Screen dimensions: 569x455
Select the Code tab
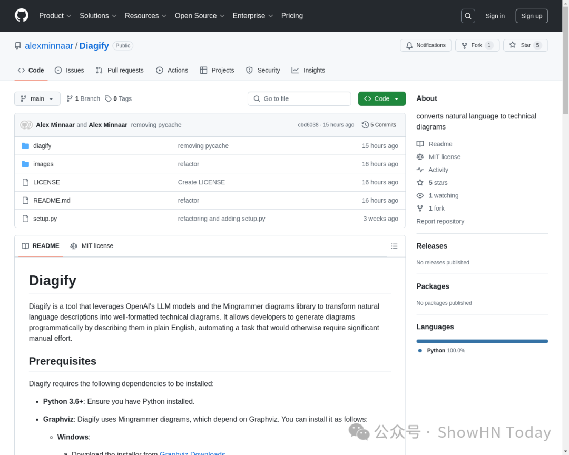pyautogui.click(x=31, y=71)
